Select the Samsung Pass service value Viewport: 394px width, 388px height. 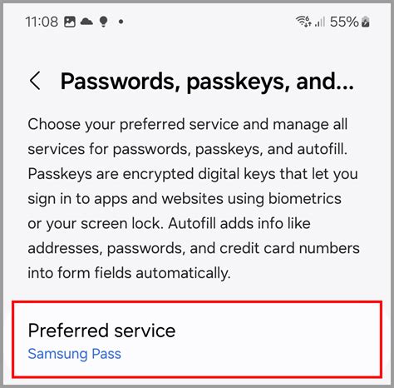74,354
